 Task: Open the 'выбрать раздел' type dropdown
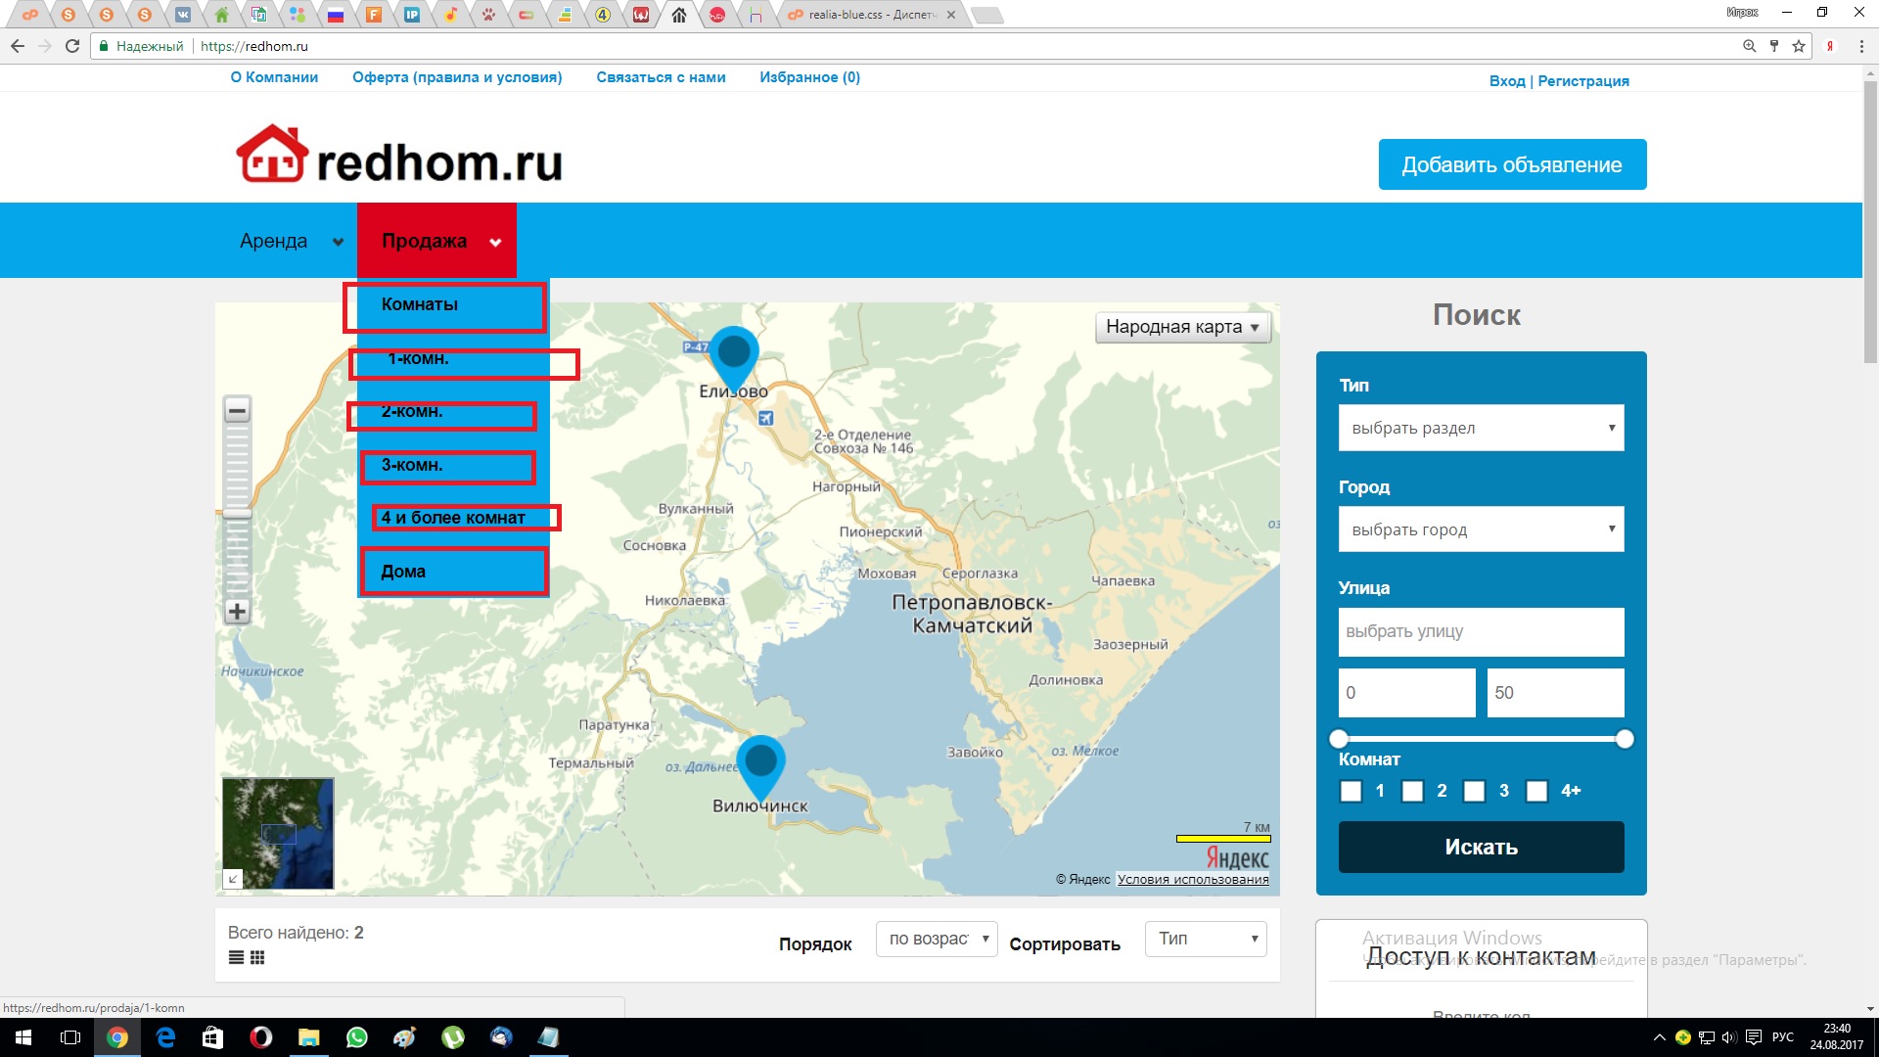pyautogui.click(x=1481, y=428)
